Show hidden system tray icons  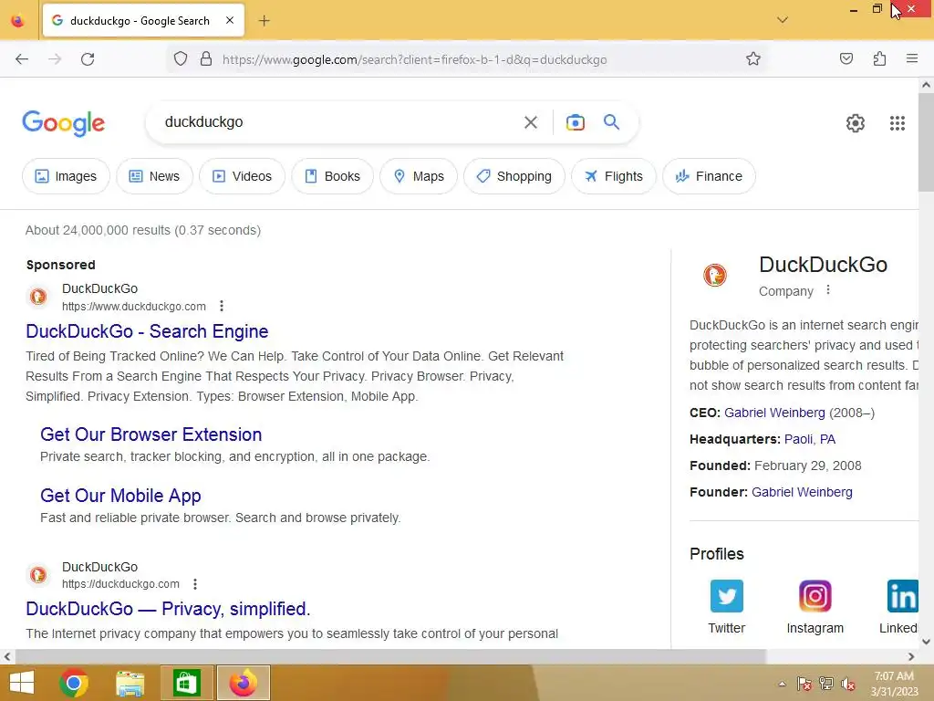782,685
